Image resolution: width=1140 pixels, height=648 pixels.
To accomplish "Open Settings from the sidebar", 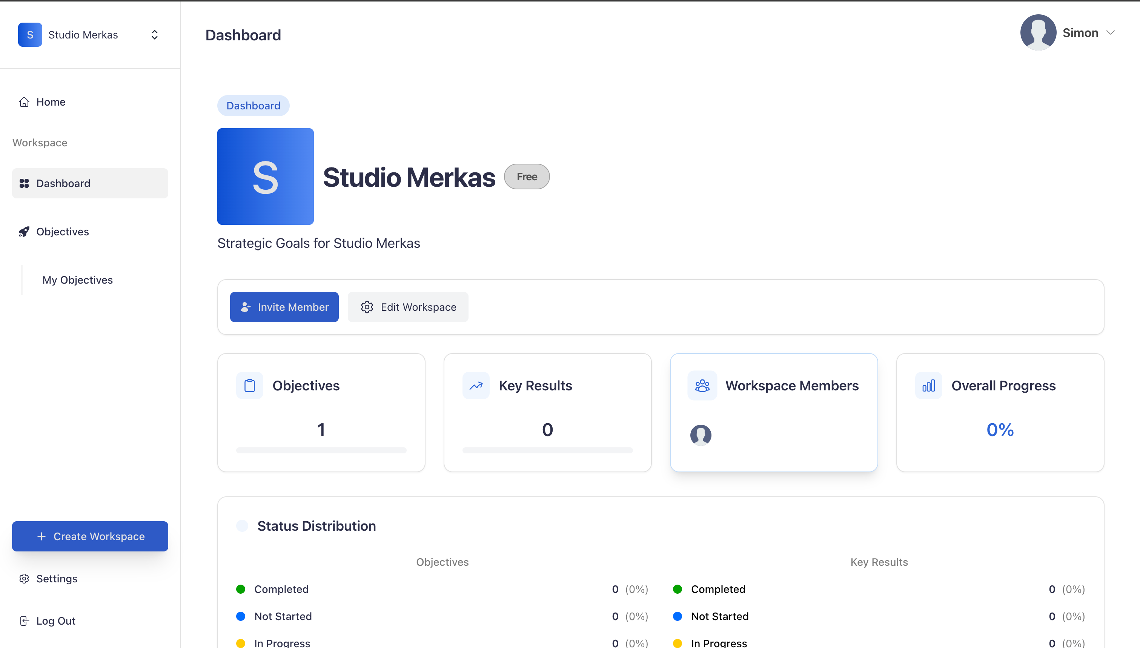I will (x=57, y=579).
